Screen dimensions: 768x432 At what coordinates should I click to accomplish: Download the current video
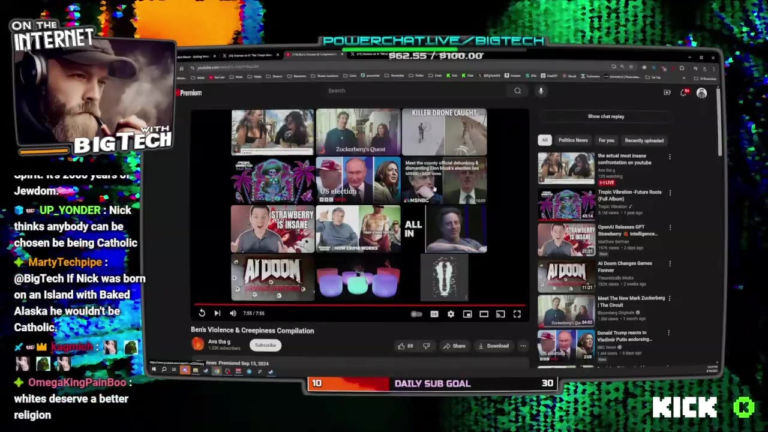pyautogui.click(x=493, y=346)
